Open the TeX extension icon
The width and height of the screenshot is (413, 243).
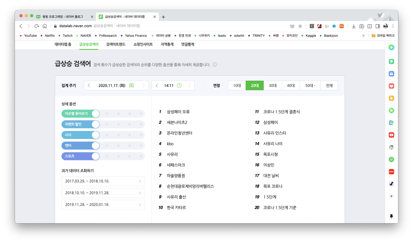point(327,26)
